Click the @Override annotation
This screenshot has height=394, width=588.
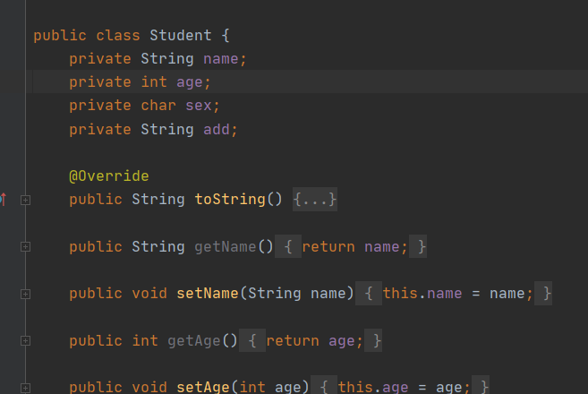tap(109, 176)
